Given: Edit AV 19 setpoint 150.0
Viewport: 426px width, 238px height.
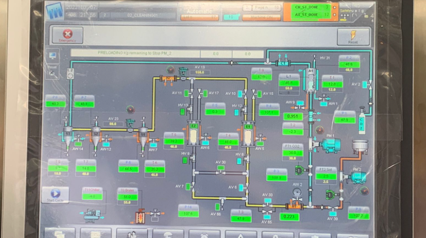Looking at the screenshot, I should tap(200, 72).
